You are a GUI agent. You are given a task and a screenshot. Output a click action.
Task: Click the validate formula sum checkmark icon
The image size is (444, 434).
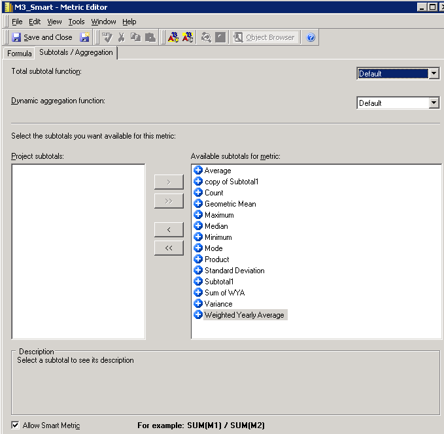[107, 37]
